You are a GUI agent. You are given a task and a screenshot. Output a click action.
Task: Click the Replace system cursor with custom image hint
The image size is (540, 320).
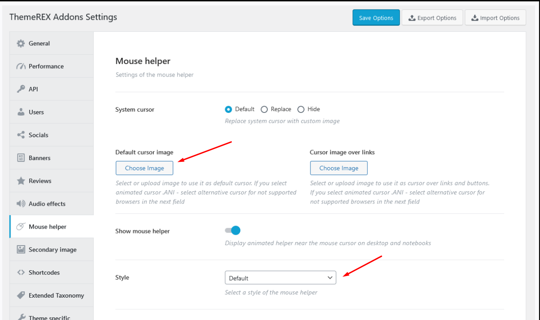click(x=282, y=121)
